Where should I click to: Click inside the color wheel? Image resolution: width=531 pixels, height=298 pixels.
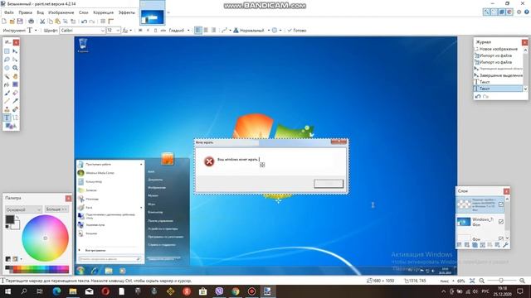45,238
